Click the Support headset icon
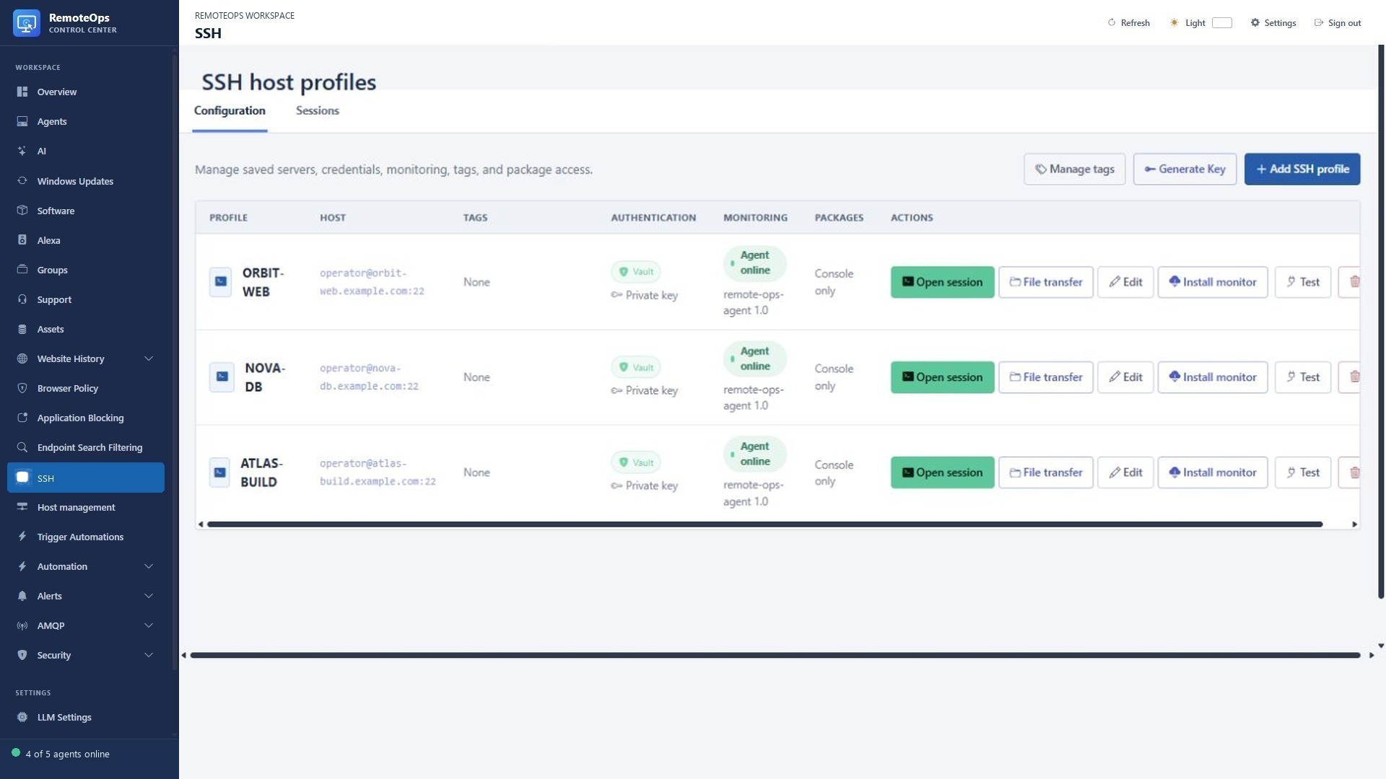1386x779 pixels. pos(22,299)
